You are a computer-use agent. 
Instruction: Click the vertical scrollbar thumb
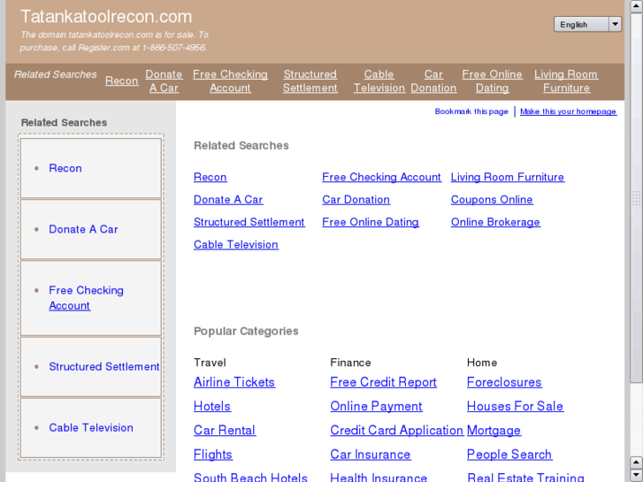(636, 198)
